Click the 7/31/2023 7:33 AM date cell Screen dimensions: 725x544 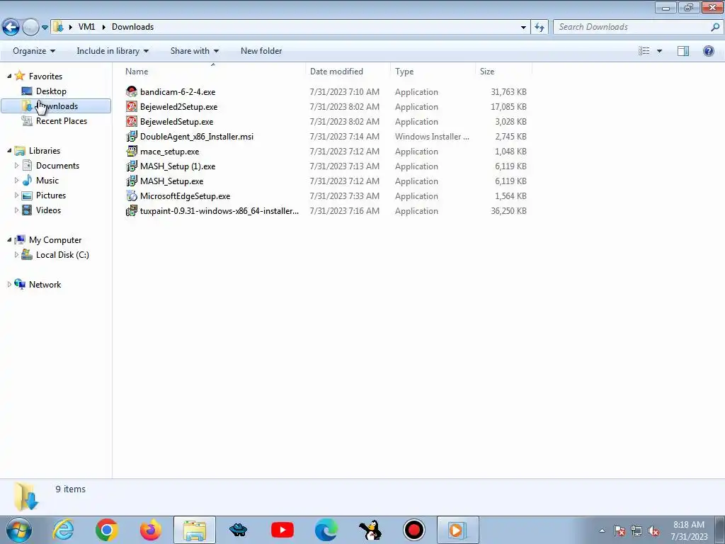[345, 196]
